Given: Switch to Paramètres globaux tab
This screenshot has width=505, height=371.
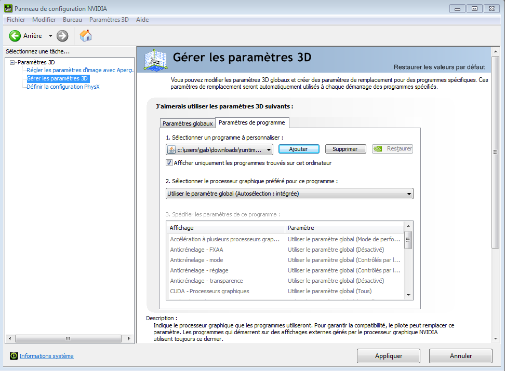Looking at the screenshot, I should click(x=188, y=123).
